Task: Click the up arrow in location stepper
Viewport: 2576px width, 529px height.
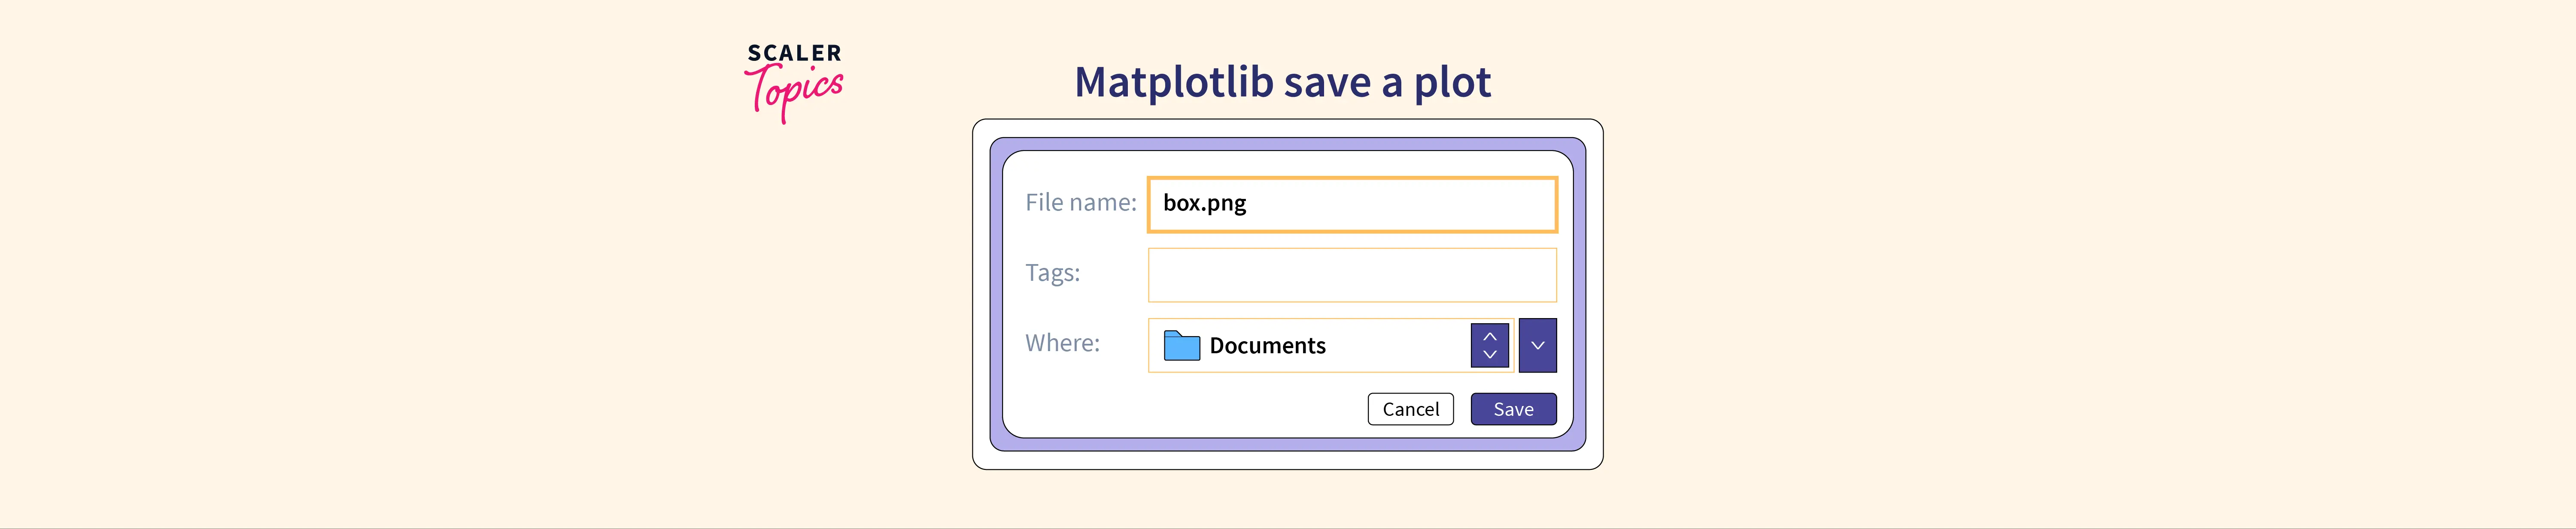Action: [x=1489, y=337]
